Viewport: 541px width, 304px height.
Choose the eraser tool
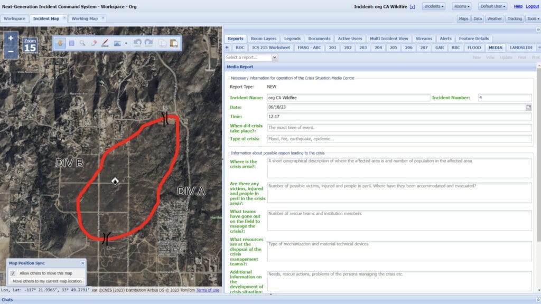click(x=94, y=43)
